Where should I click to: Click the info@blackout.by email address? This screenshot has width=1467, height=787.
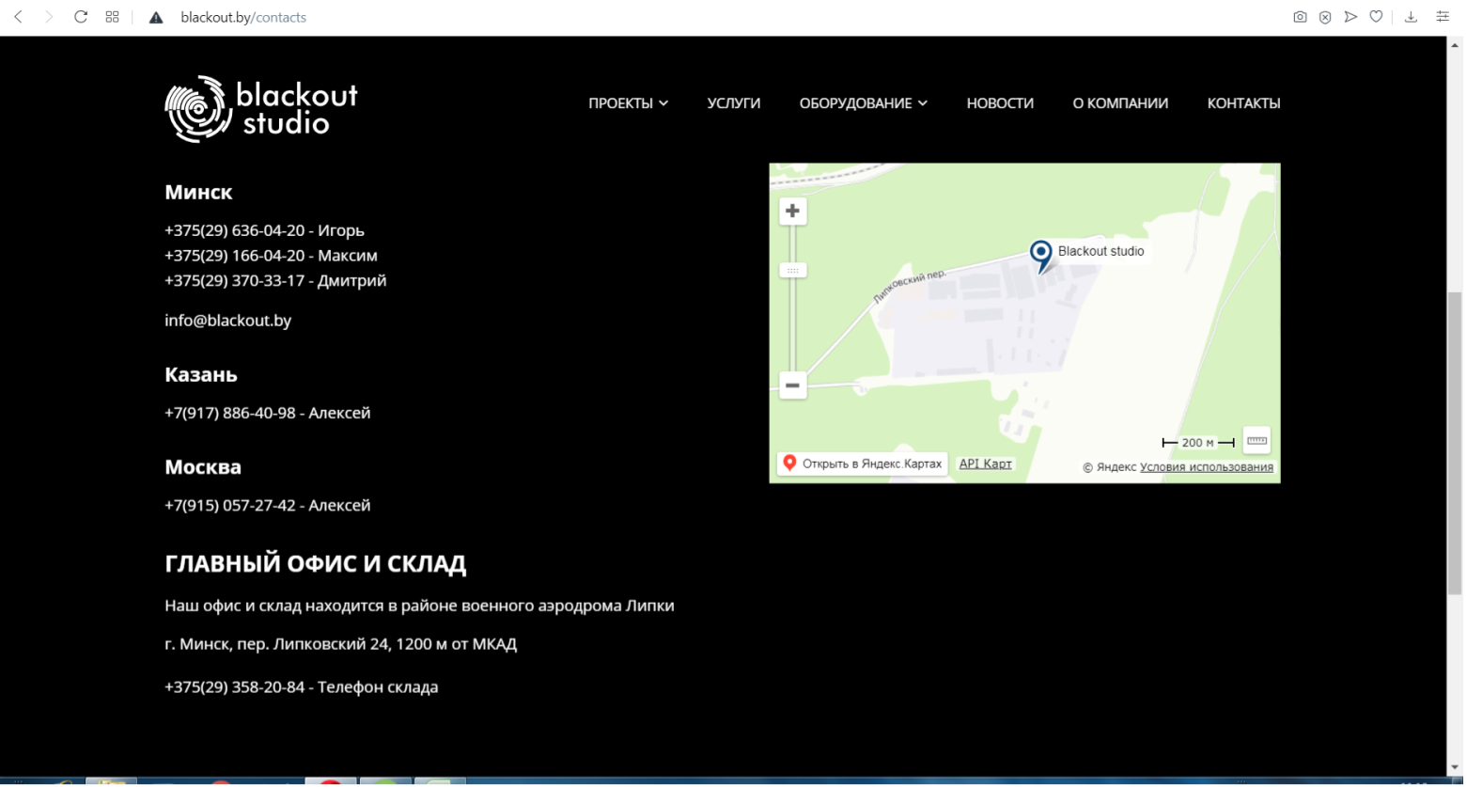pyautogui.click(x=228, y=321)
